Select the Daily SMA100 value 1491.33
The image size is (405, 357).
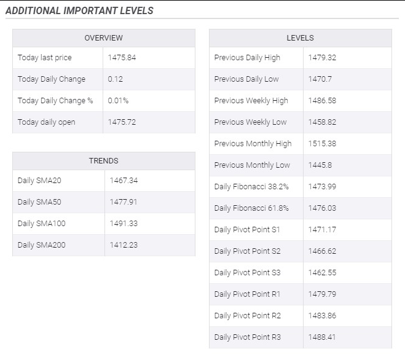coord(124,224)
